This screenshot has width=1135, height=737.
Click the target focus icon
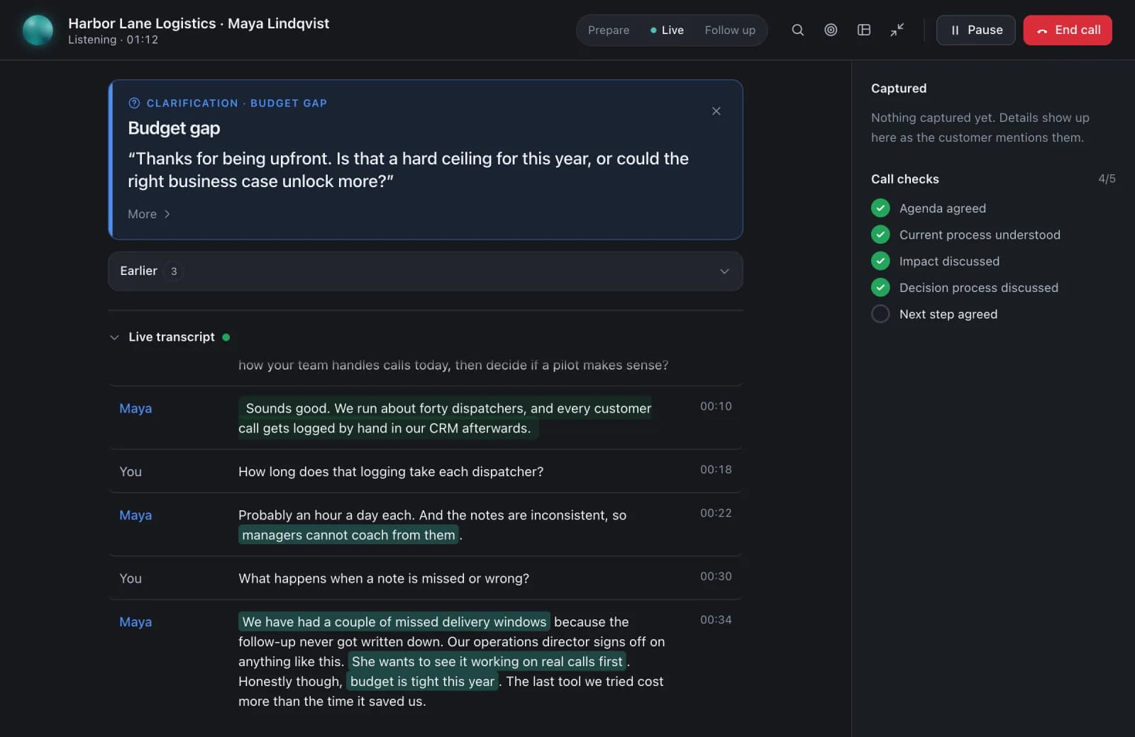click(831, 30)
